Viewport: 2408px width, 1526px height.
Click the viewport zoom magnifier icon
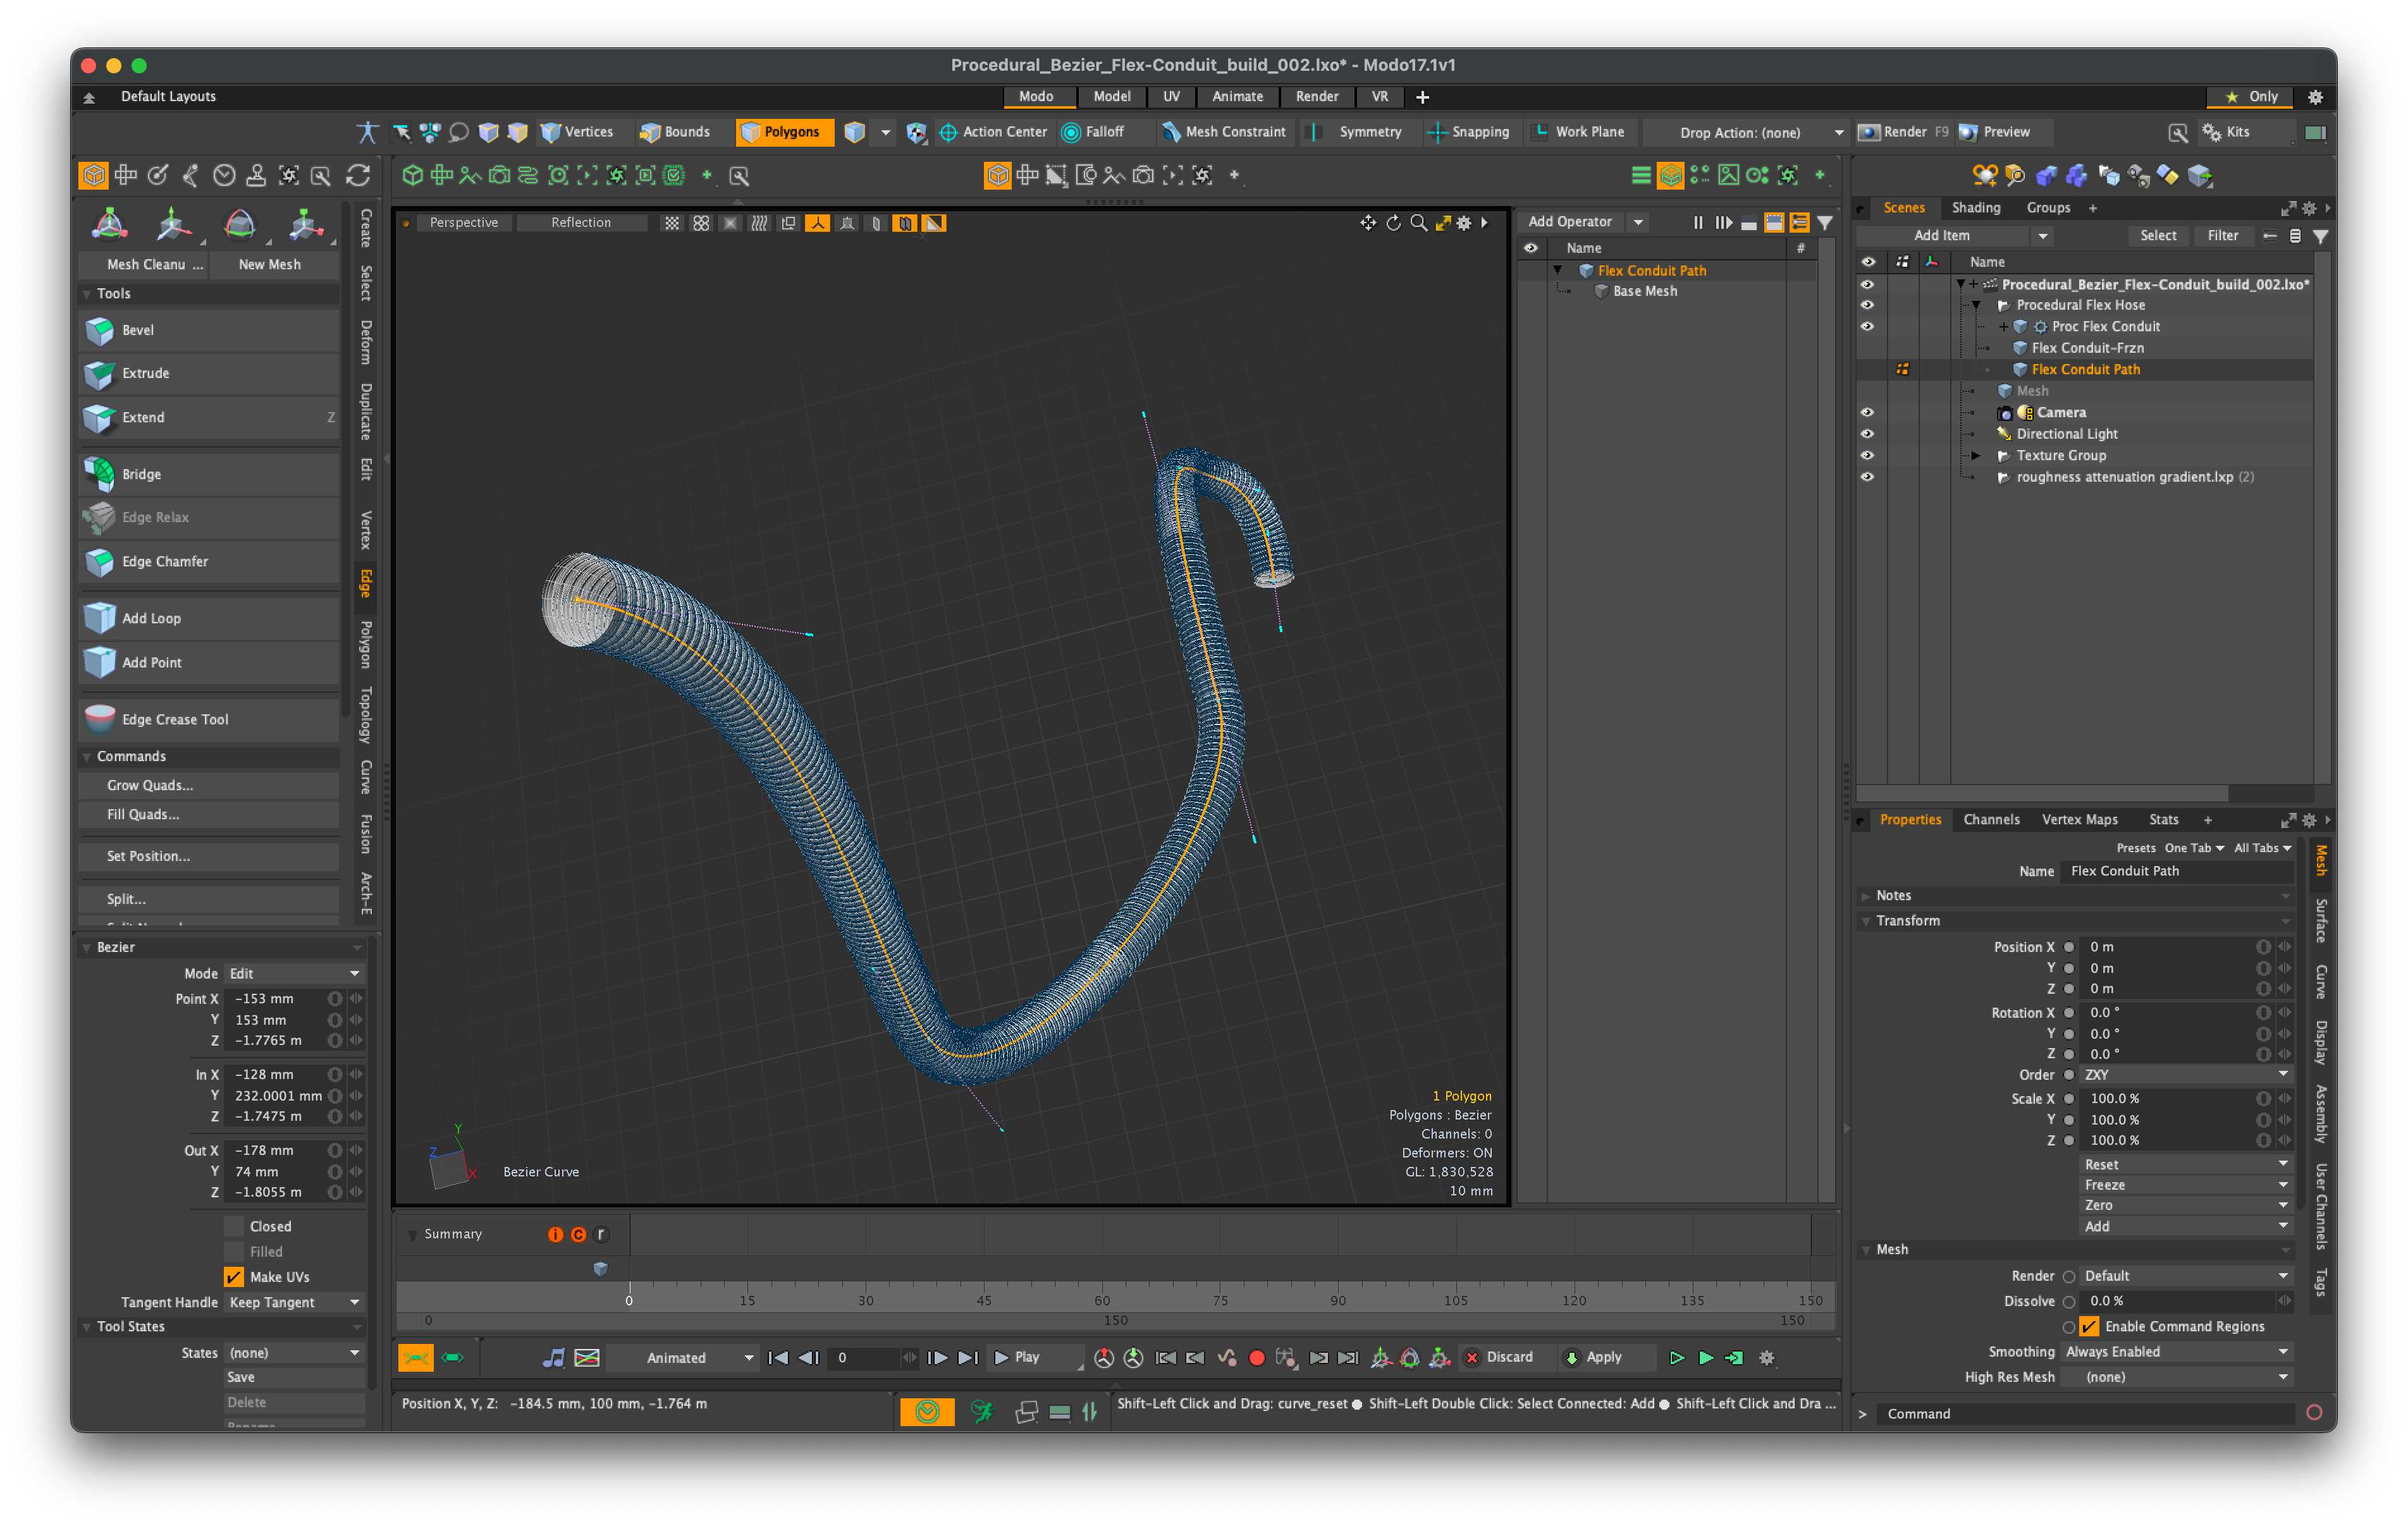pyautogui.click(x=1418, y=223)
